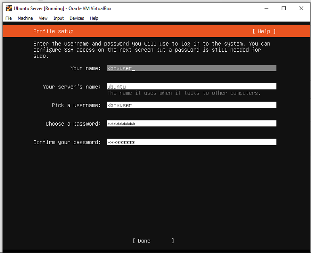Select the "Confirm your password" field
Screen dimensions: 311x253
click(192, 142)
